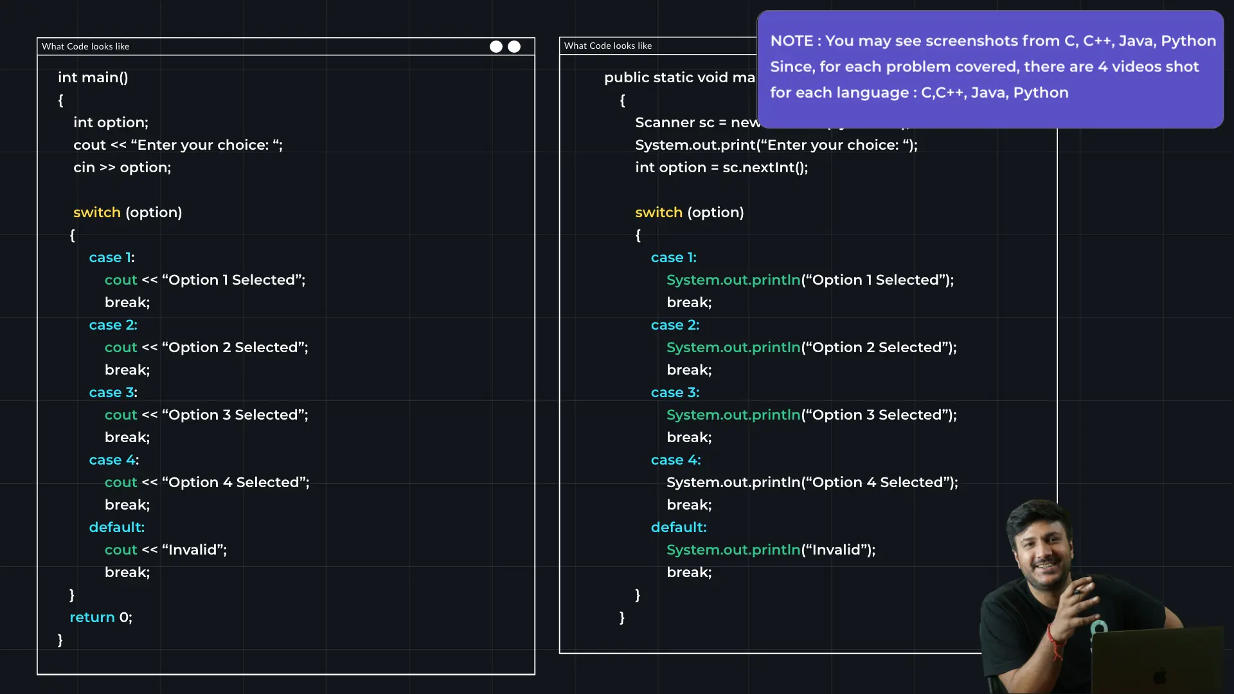Click the yellow 'switch' keyword in Java code
The image size is (1234, 694).
[x=659, y=213]
